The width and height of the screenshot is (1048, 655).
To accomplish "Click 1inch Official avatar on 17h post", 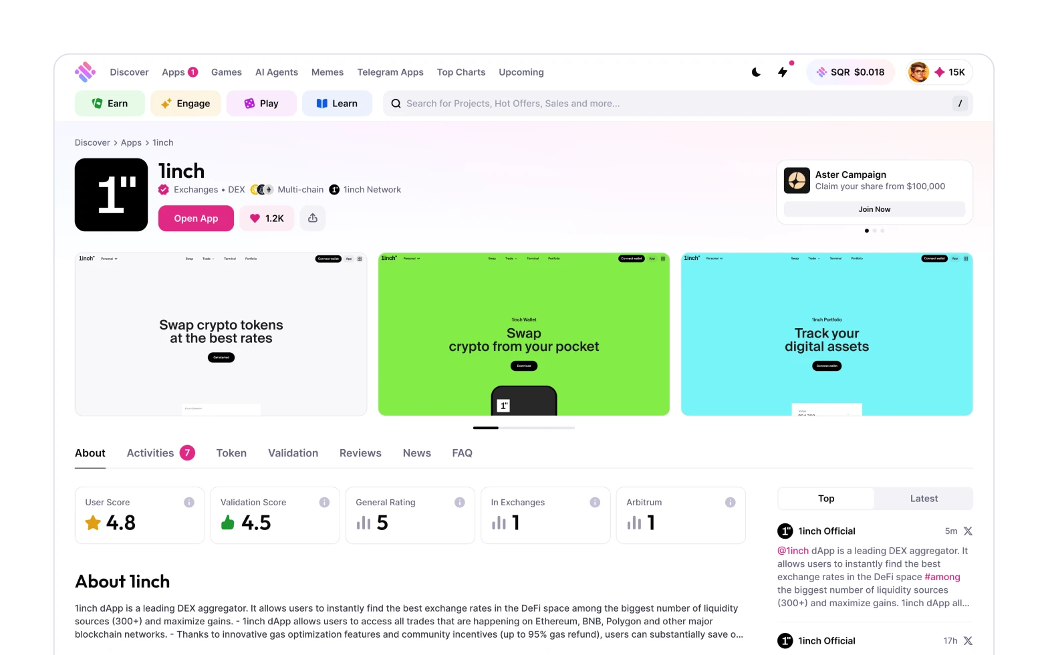I will pos(785,641).
